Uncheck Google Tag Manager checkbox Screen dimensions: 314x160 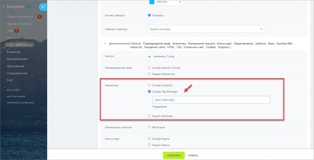pyautogui.click(x=149, y=91)
